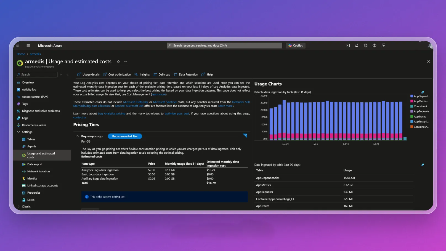
Task: Open Help toolbar item
Action: [x=207, y=74]
